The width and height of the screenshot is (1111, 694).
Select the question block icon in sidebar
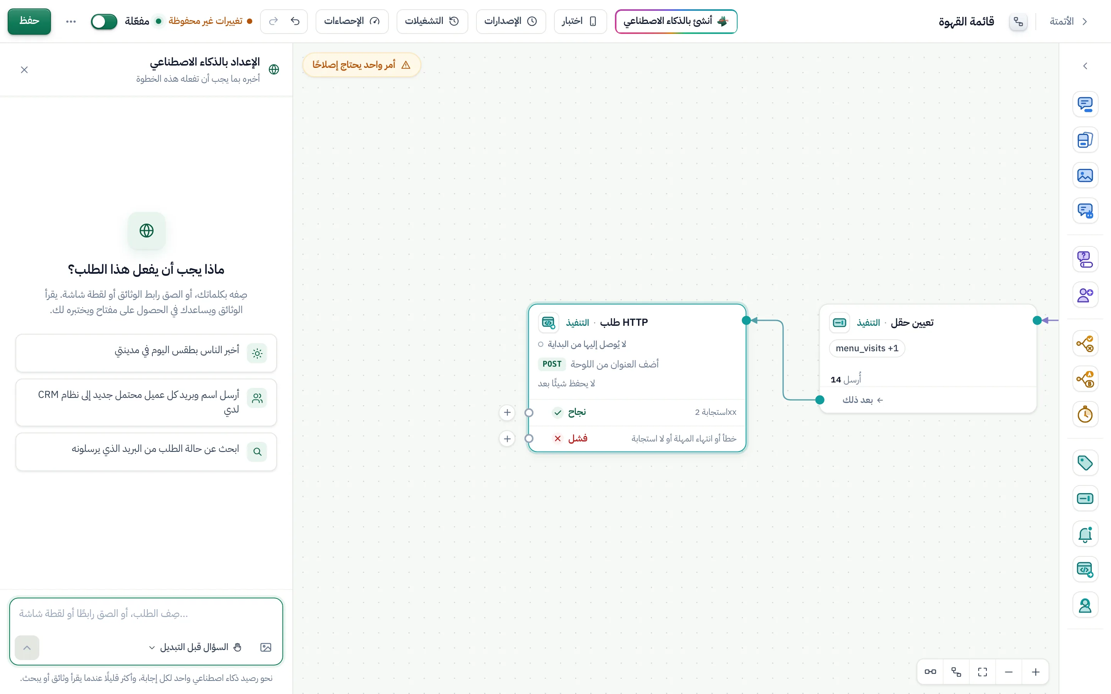click(1085, 259)
